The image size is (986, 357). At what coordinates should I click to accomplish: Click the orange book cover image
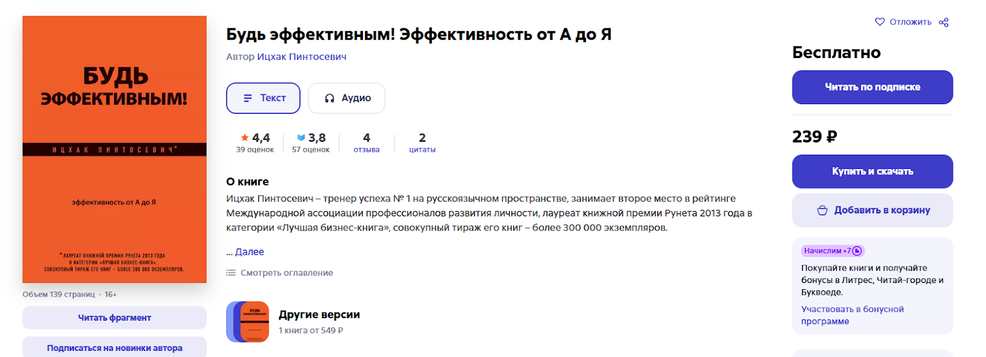tap(115, 149)
